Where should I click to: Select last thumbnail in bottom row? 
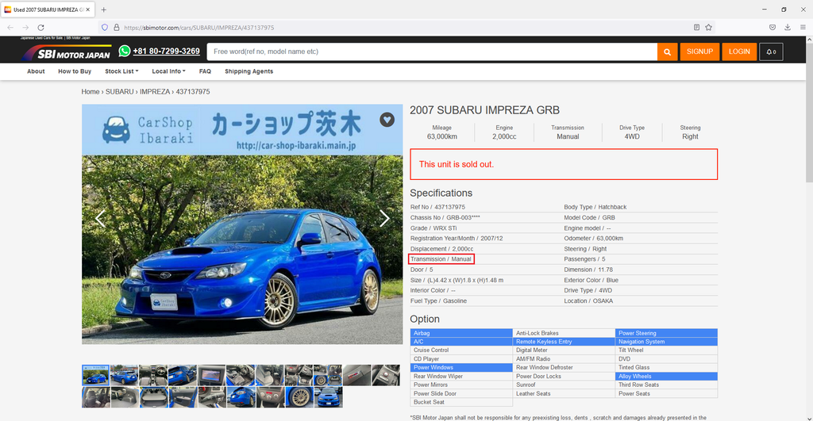coord(328,397)
